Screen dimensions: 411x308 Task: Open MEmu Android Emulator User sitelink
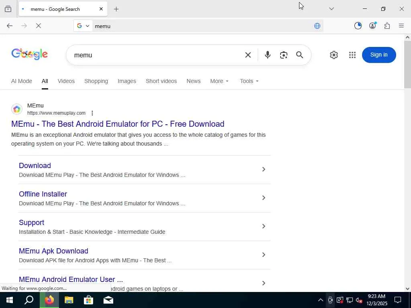(x=71, y=280)
